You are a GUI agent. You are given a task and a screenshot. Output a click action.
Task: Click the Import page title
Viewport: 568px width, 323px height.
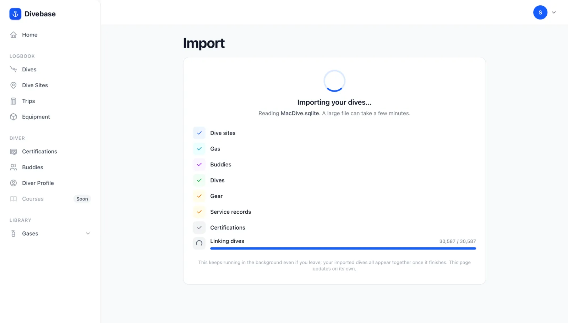tap(204, 43)
